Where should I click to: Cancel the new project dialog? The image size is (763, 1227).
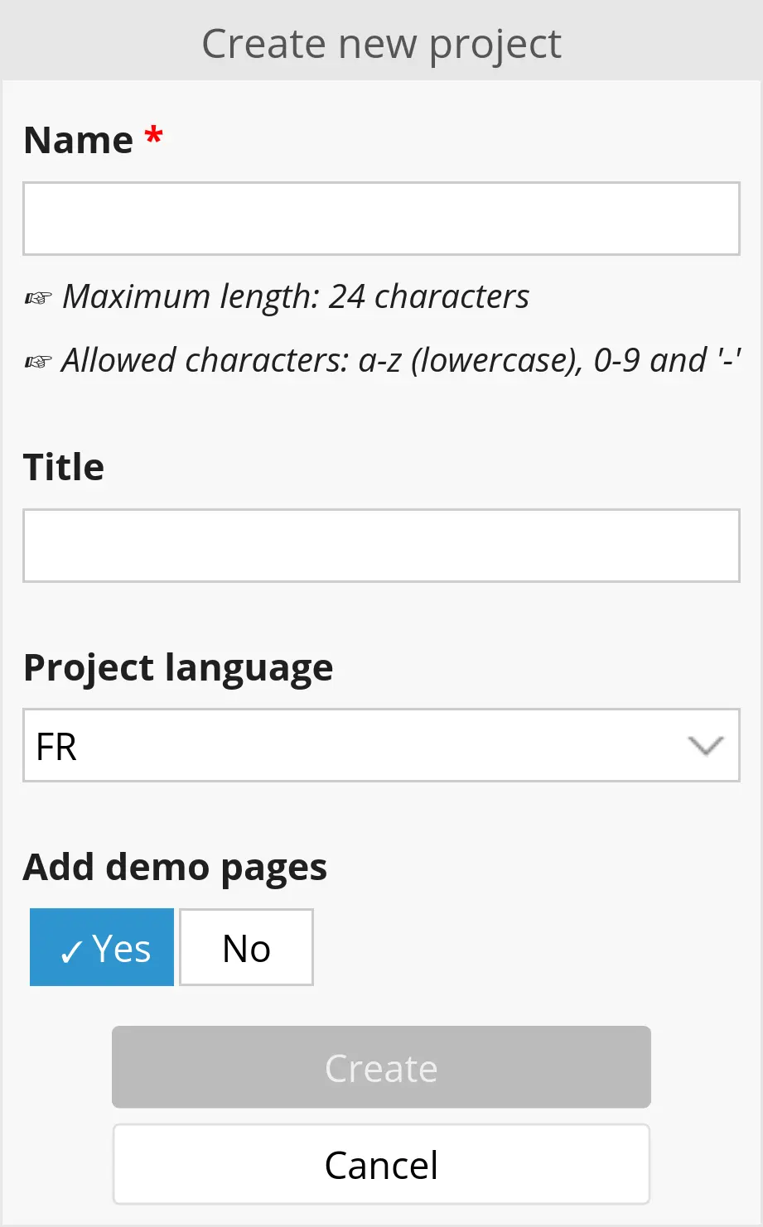[381, 1164]
